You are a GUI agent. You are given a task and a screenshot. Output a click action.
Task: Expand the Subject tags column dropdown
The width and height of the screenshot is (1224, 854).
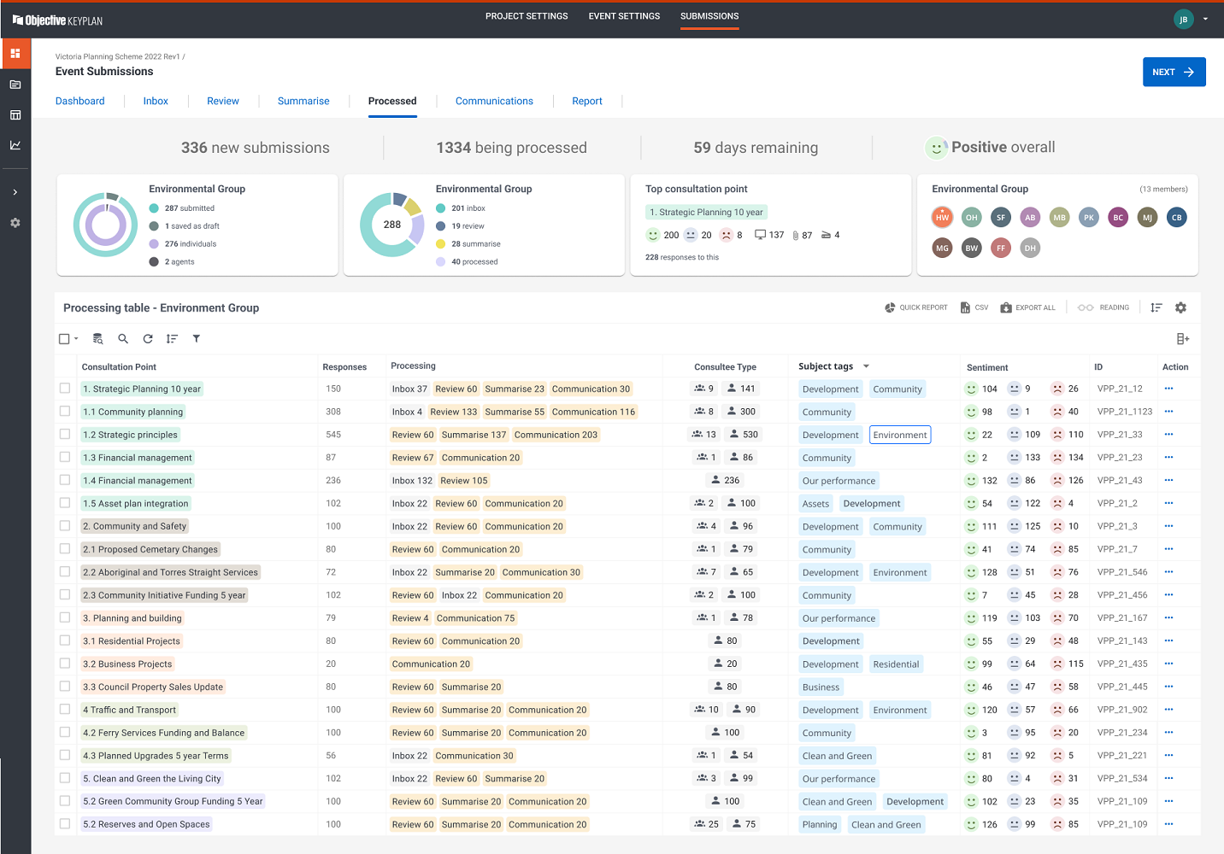(866, 366)
